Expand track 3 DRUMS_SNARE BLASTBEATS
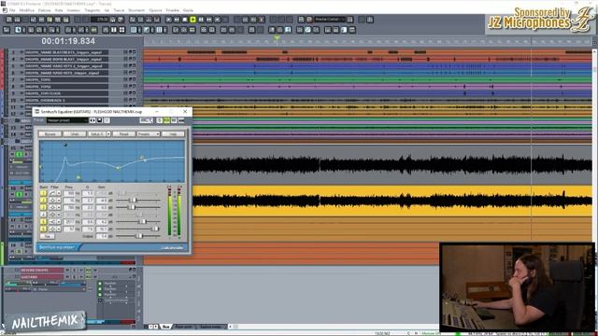Viewport: 598px width, 336px height. [x=134, y=52]
